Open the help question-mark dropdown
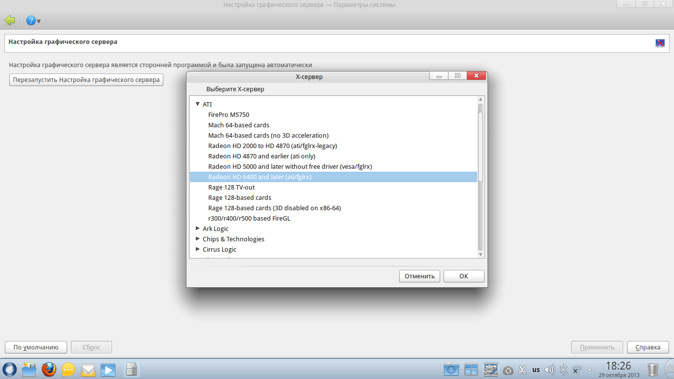 (x=33, y=21)
